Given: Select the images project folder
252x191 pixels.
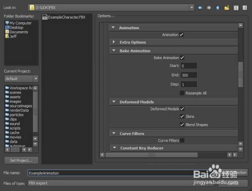Looking at the screenshot, I should [x=13, y=101].
